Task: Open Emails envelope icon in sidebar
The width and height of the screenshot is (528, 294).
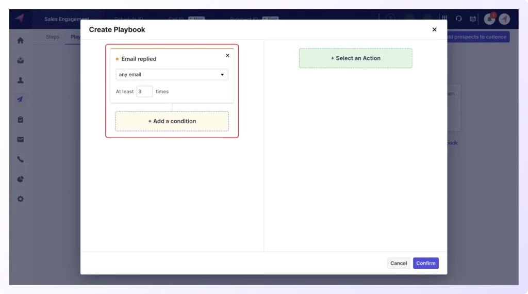Action: 21,139
